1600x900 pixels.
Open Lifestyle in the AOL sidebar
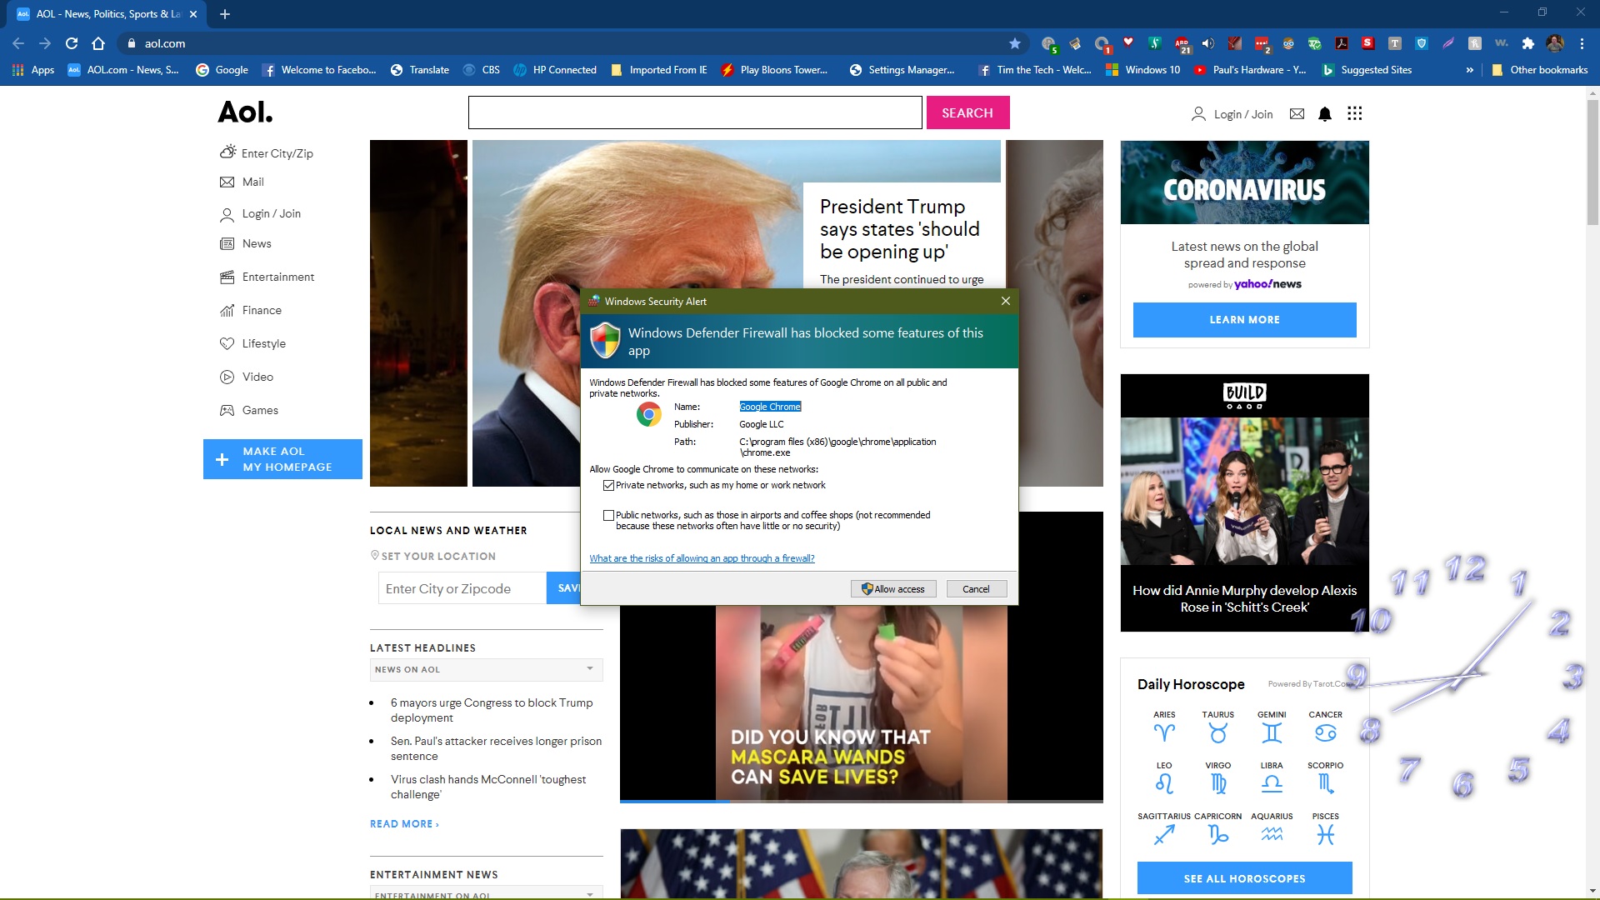pyautogui.click(x=252, y=343)
